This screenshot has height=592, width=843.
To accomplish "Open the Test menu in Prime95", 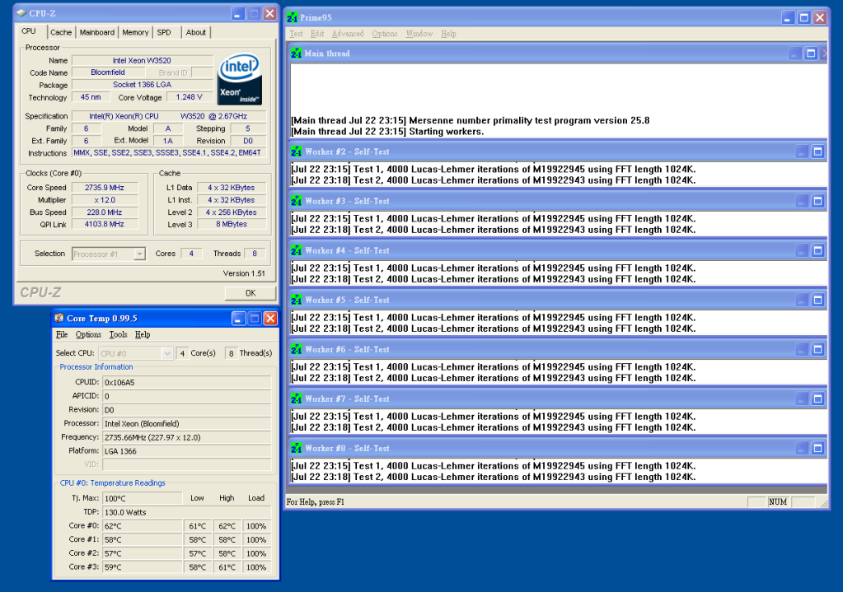I will 296,34.
